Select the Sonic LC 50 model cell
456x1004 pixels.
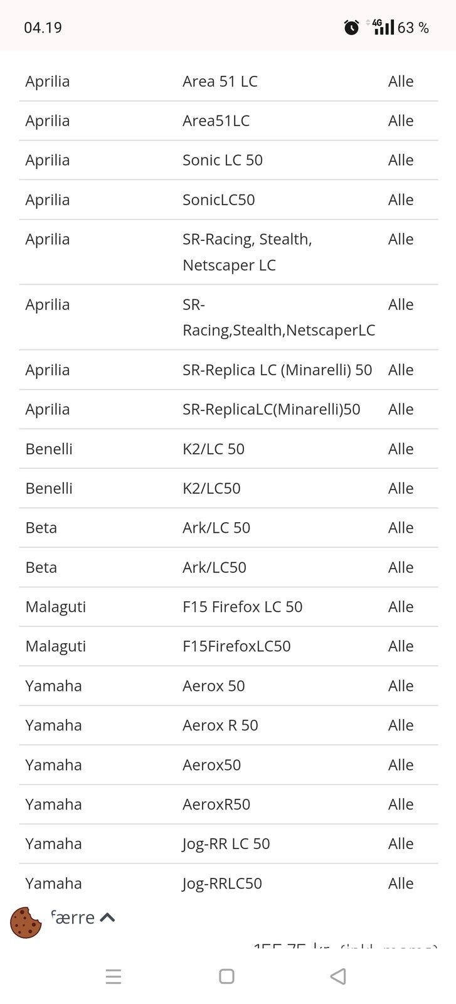pyautogui.click(x=223, y=161)
